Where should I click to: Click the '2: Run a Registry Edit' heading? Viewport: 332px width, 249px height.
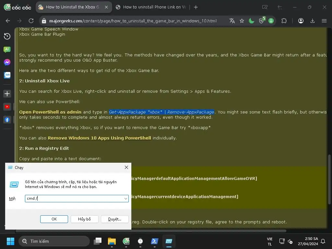[44, 148]
